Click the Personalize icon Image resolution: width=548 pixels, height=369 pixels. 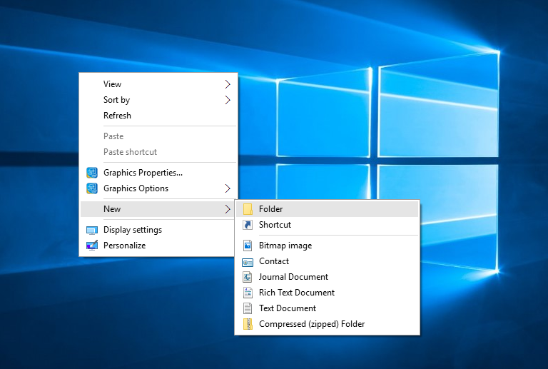(x=92, y=246)
